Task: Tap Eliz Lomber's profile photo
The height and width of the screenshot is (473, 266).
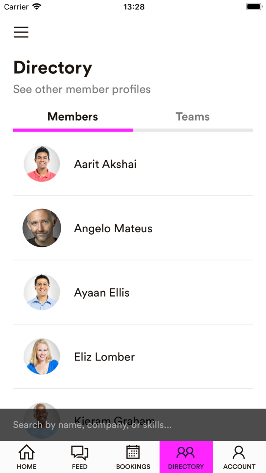Action: pos(42,357)
